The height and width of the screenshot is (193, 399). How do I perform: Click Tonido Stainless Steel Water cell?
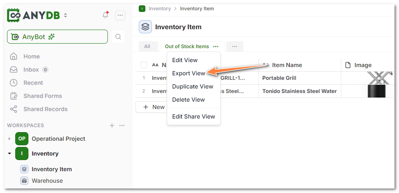pos(300,91)
